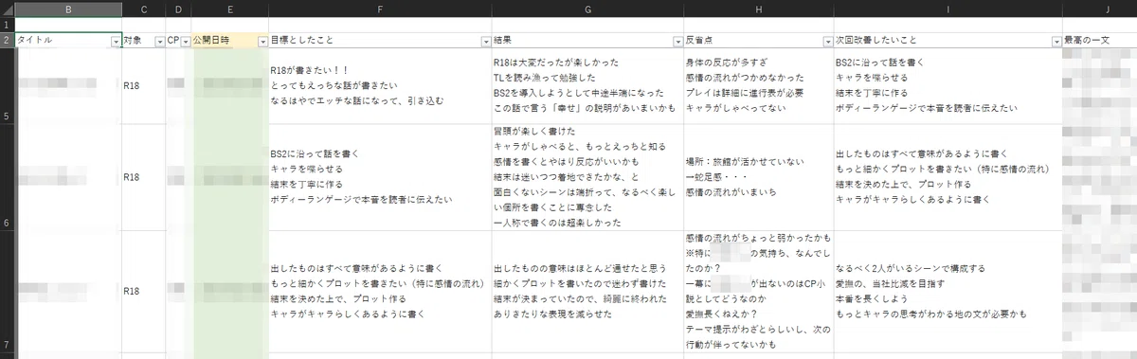Select cell starting with 冒頭が楽しく書けた

587,177
